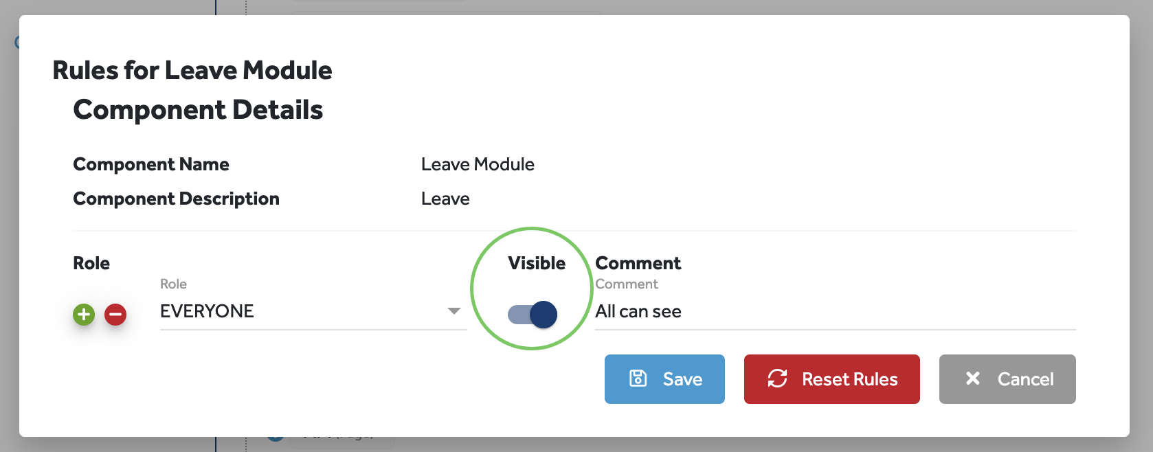Click the 'Component Details' section heading
The image size is (1153, 452).
[x=199, y=109]
